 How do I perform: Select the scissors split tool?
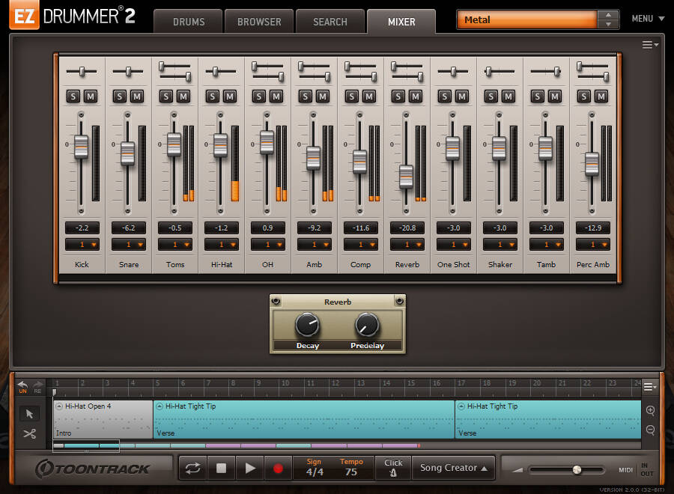(x=30, y=433)
